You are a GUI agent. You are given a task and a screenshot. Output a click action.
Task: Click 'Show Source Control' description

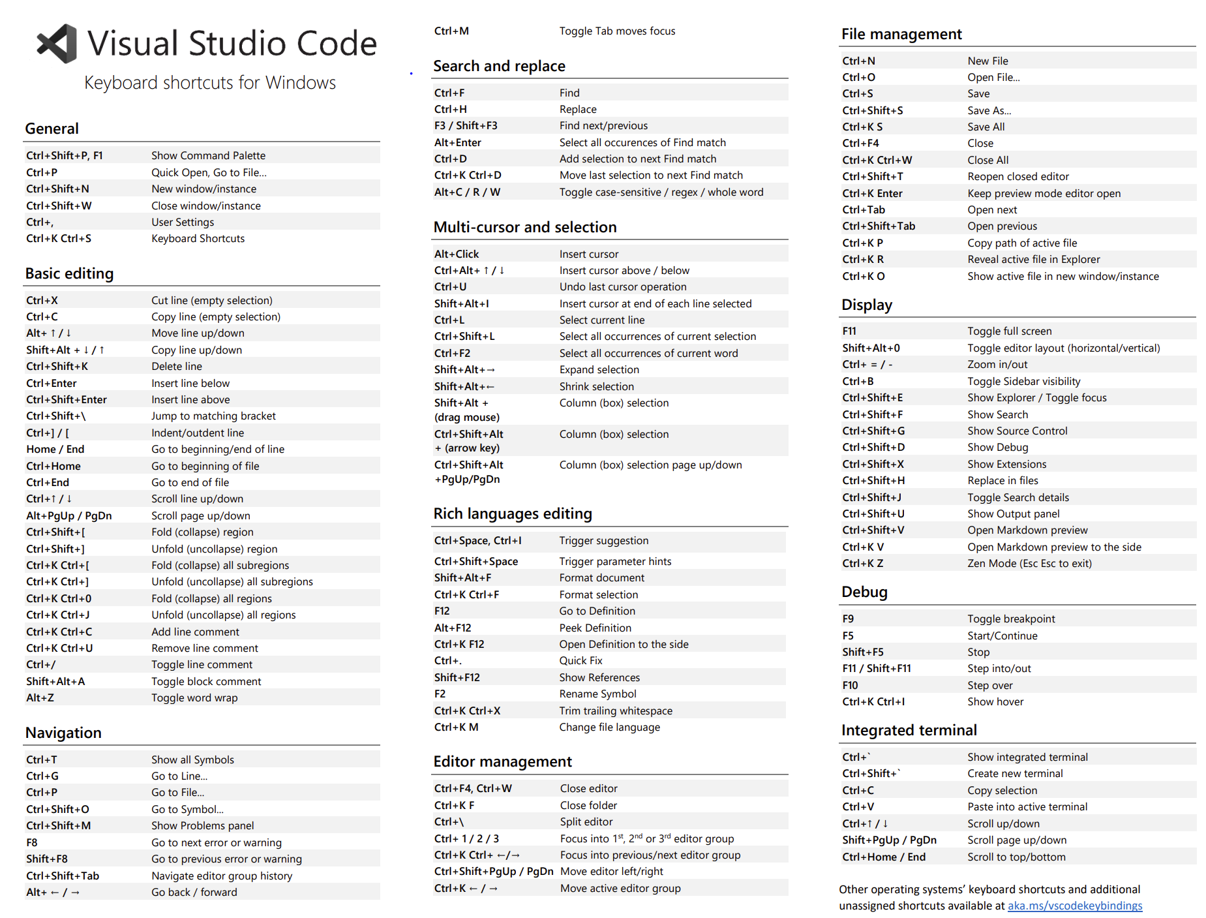(1018, 431)
